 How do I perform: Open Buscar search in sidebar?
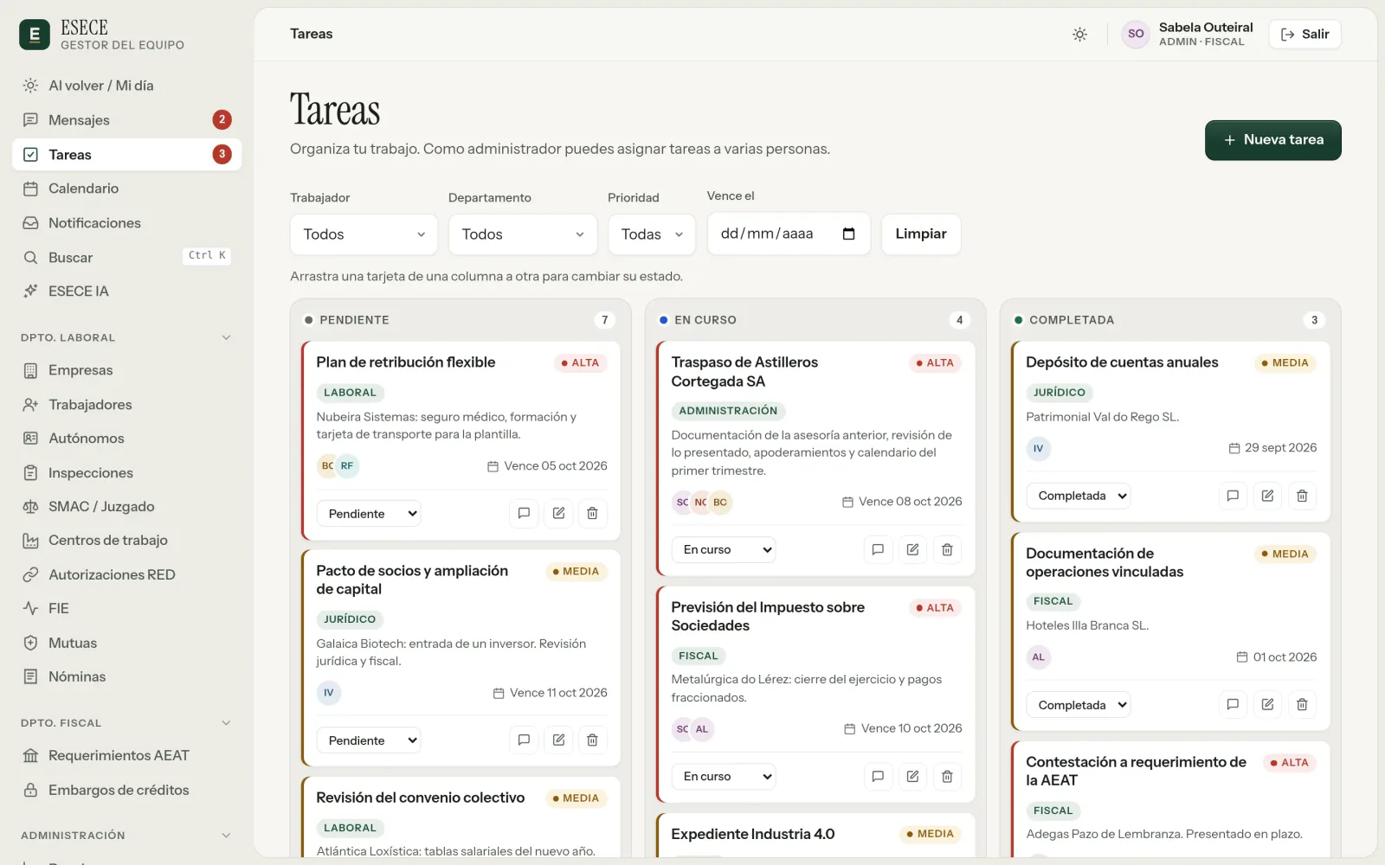pyautogui.click(x=126, y=257)
